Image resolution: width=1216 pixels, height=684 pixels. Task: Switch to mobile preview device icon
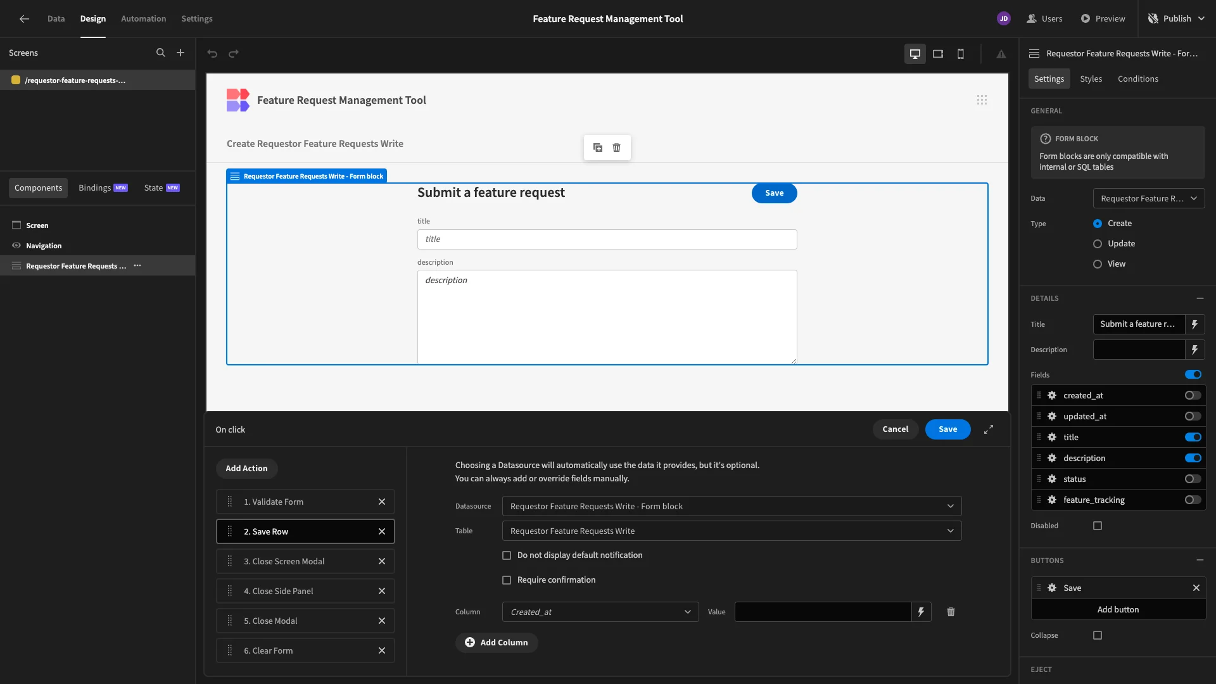click(x=961, y=54)
